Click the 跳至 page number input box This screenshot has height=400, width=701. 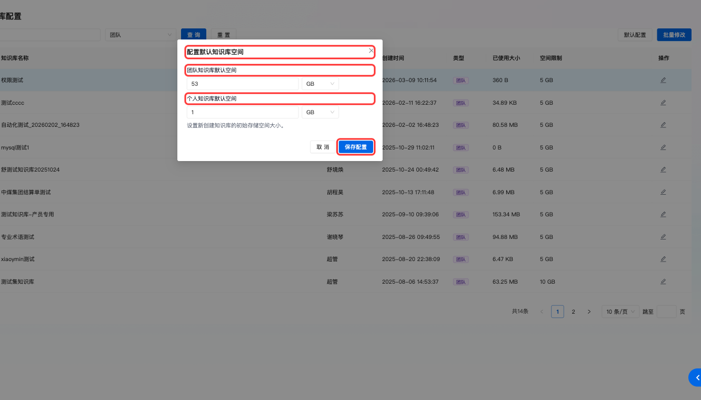tap(666, 312)
